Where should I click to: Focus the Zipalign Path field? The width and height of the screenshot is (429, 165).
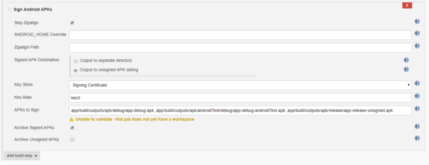click(240, 48)
